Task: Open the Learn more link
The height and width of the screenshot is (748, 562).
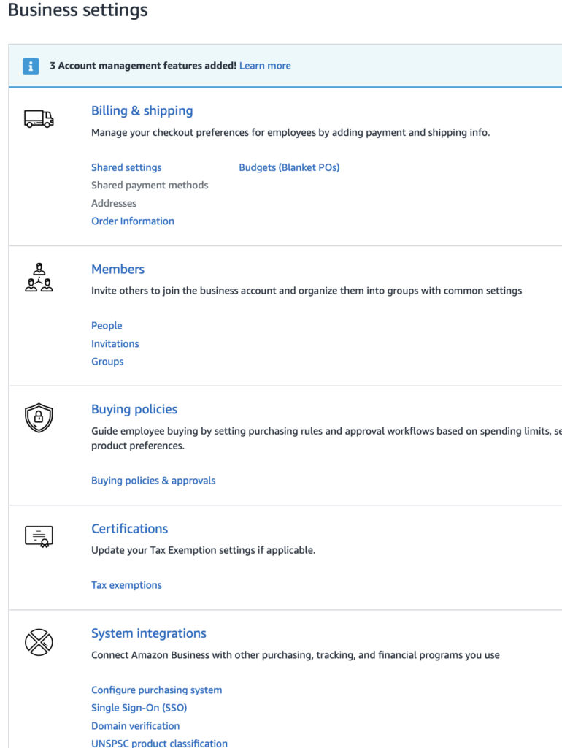Action: [265, 66]
